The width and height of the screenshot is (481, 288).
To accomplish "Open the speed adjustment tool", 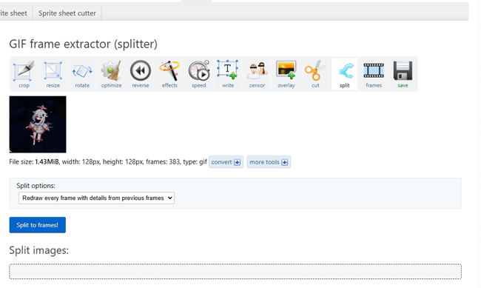I will coord(199,74).
